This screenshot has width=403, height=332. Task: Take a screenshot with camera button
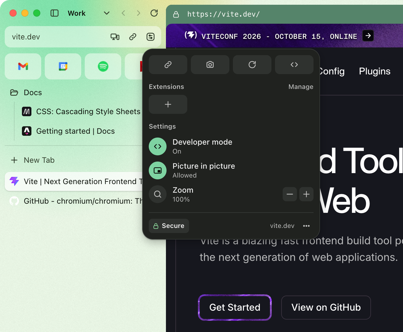[210, 65]
